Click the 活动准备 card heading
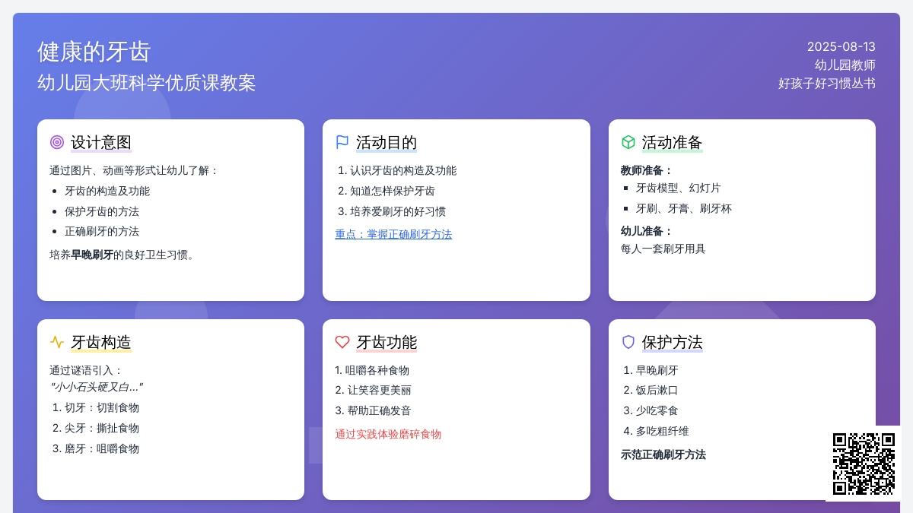Image resolution: width=913 pixels, height=513 pixels. pos(673,143)
